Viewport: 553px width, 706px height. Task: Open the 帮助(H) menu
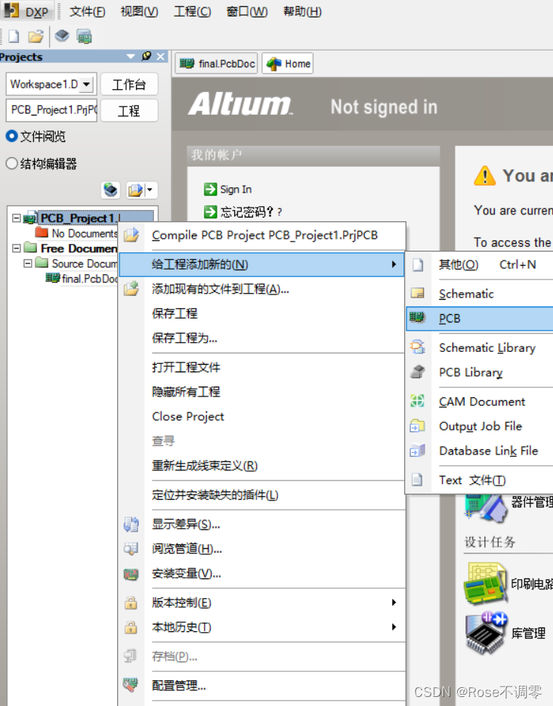pos(302,11)
